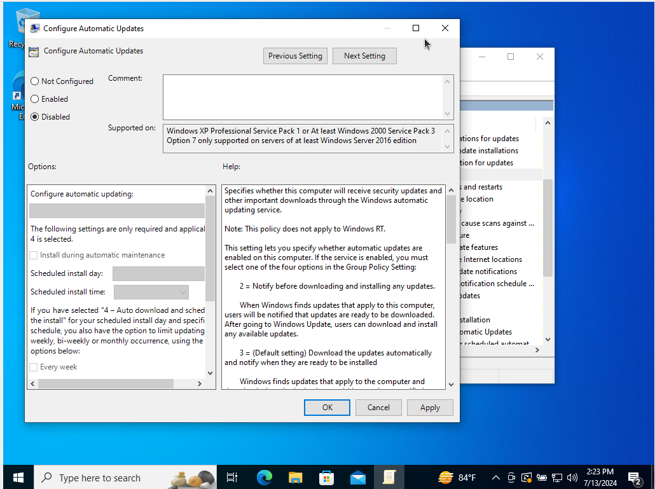Click Help panel scroll down arrow
Image resolution: width=655 pixels, height=489 pixels.
[x=451, y=384]
